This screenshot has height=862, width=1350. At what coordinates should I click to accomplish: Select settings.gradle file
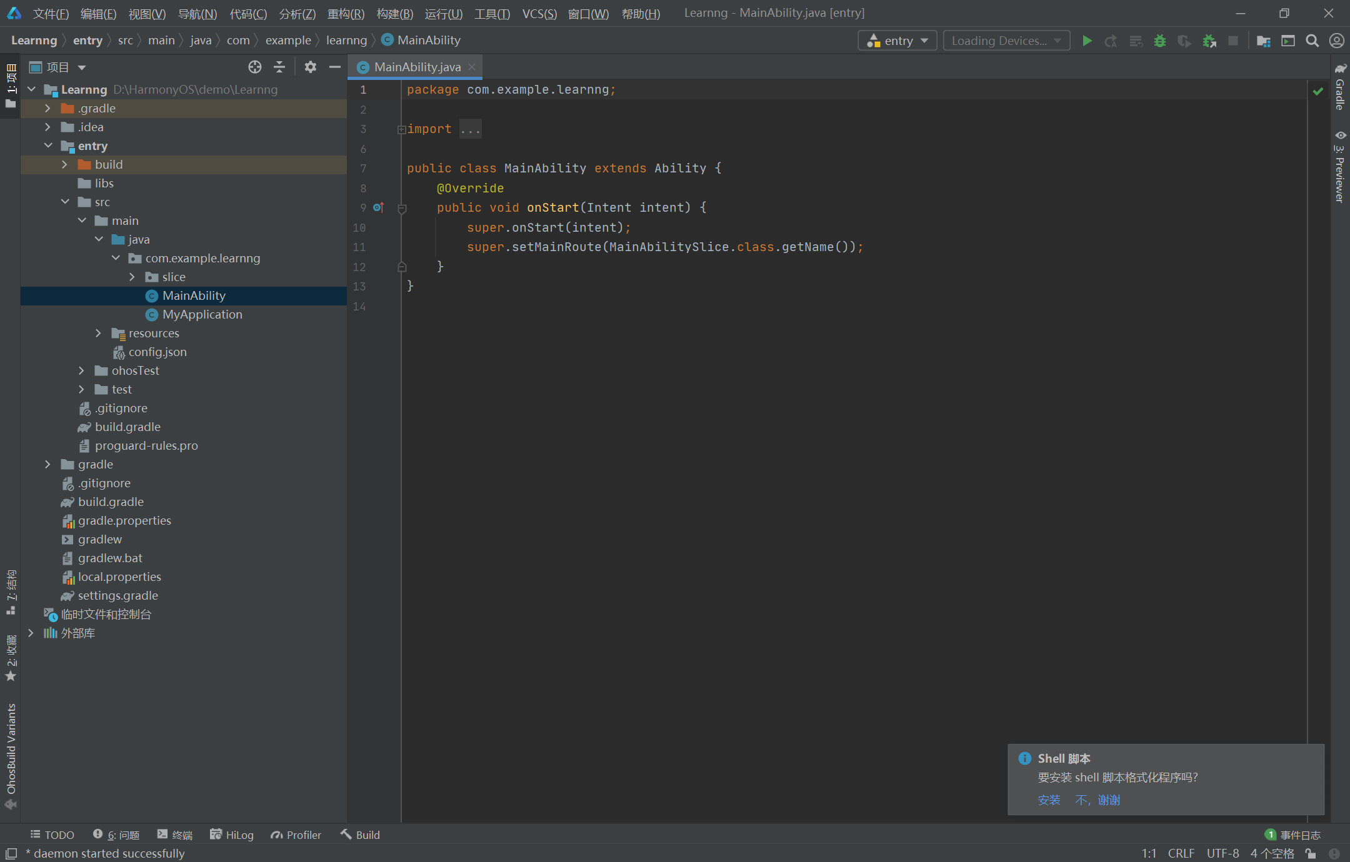[x=117, y=595]
